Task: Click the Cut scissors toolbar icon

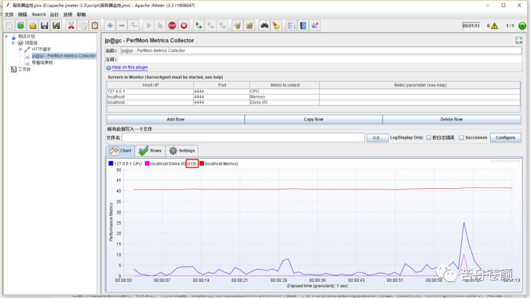Action: point(71,25)
